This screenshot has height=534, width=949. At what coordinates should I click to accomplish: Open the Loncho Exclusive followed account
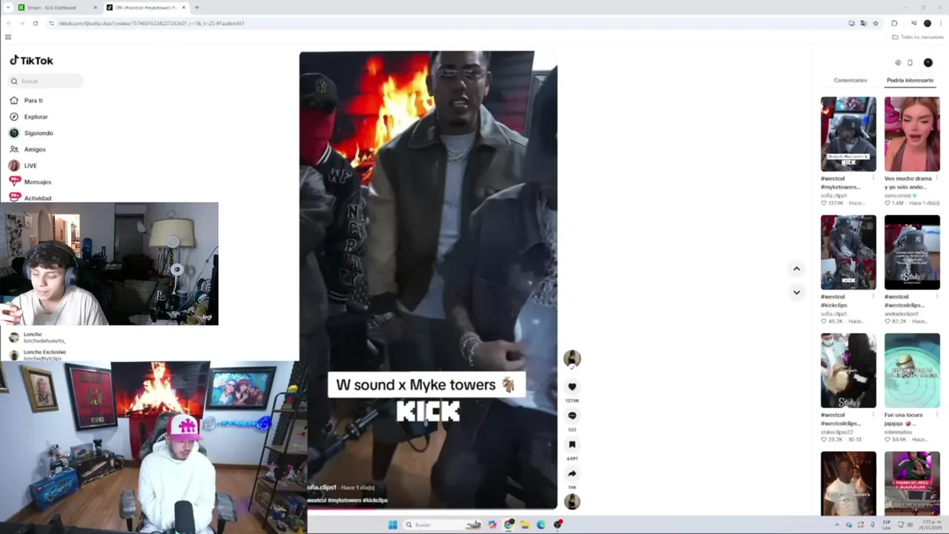[37, 355]
